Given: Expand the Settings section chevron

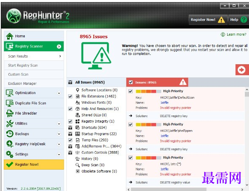Looking at the screenshot, I should (x=59, y=154).
